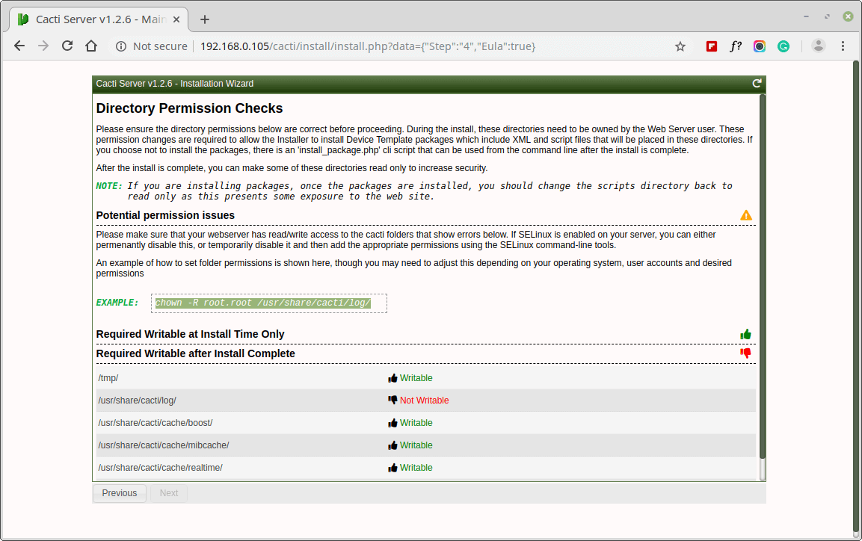Viewport: 862px width, 541px height.
Task: Open the Flipboard extension icon
Action: click(712, 46)
